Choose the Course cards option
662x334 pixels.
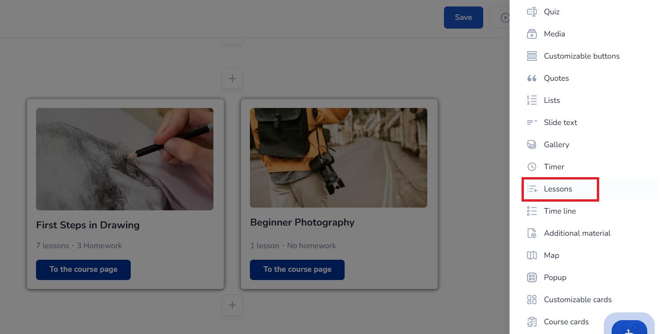point(566,322)
